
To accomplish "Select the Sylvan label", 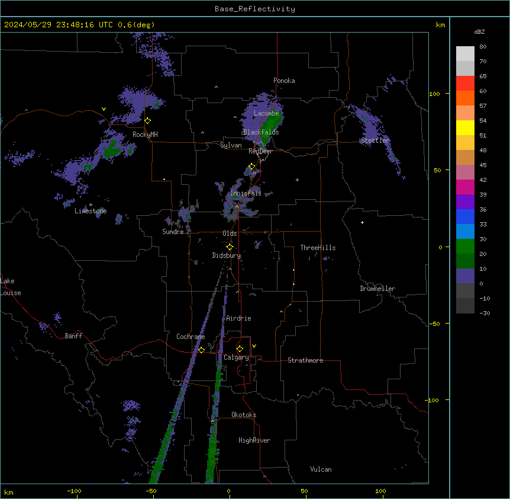I will (231, 145).
